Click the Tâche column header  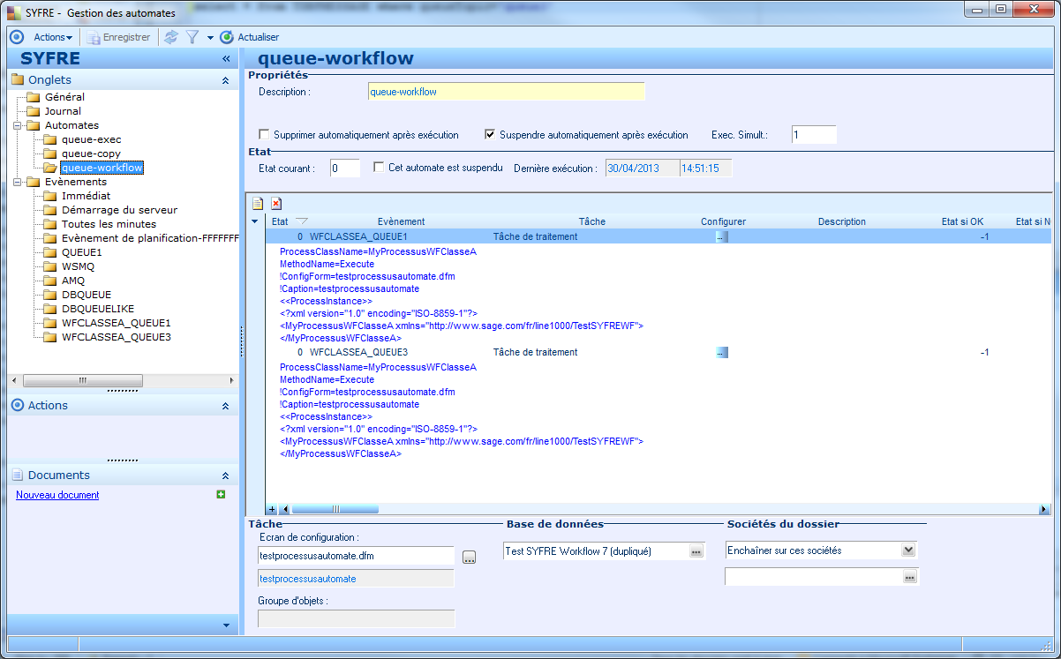tap(591, 221)
